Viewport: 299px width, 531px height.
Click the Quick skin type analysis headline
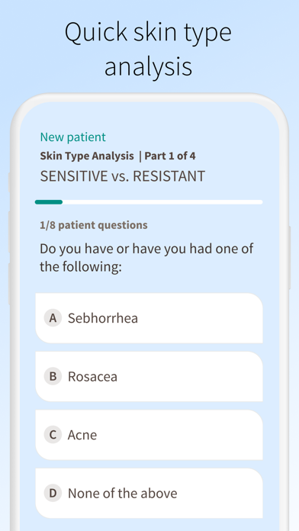(x=148, y=49)
